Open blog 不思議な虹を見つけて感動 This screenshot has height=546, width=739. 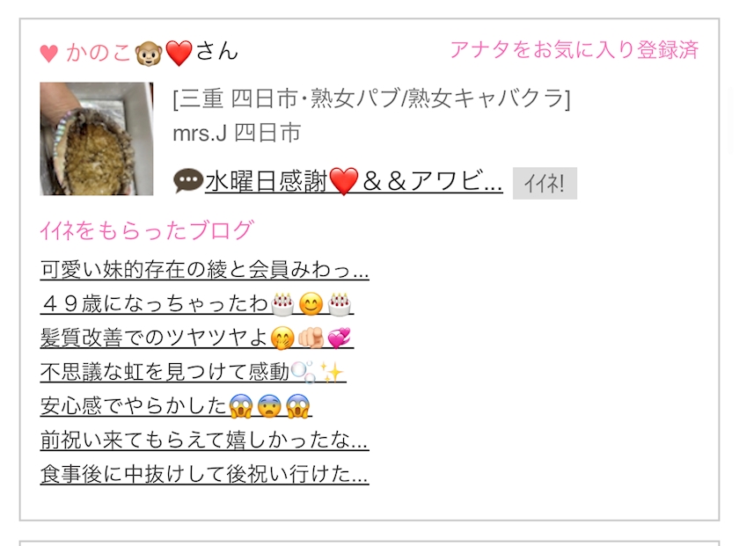[194, 372]
